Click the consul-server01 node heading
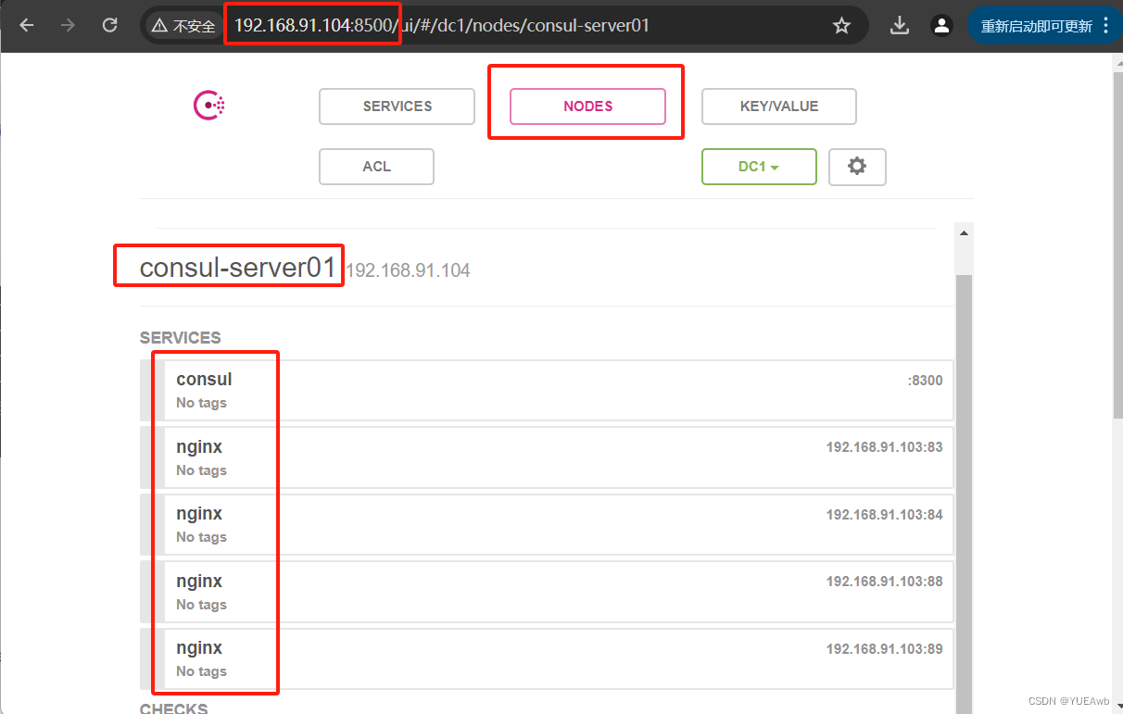Viewport: 1123px width, 714px height. coord(238,268)
